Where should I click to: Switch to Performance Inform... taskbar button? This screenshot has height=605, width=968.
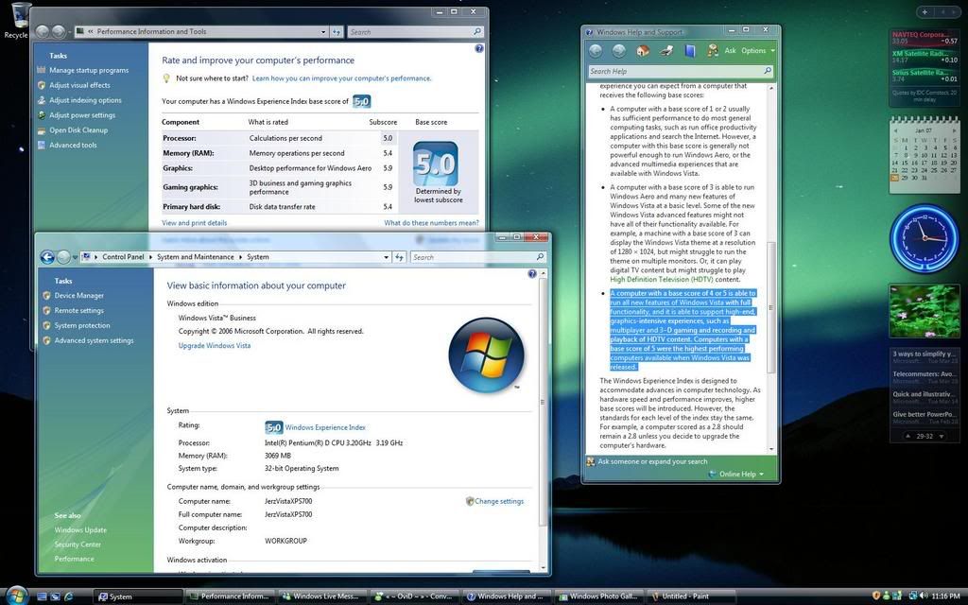[x=230, y=596]
